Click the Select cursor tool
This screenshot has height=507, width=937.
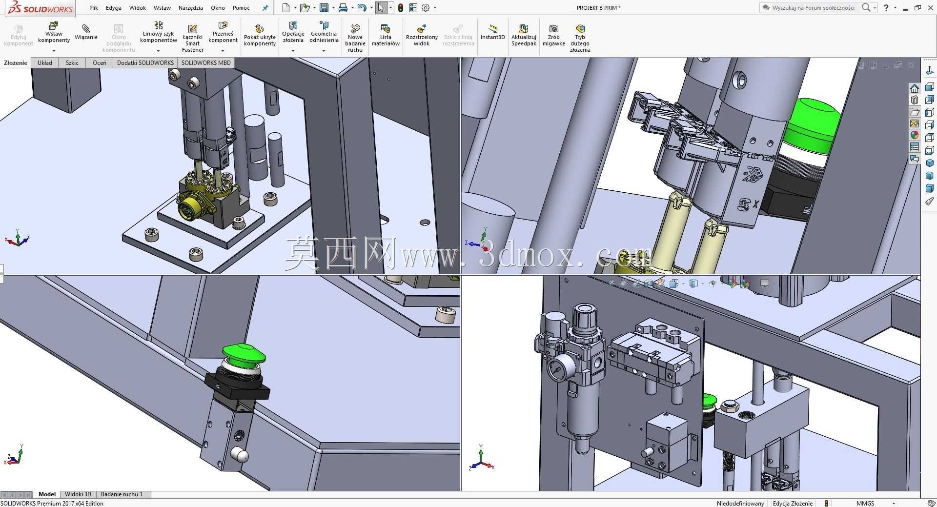(x=381, y=8)
